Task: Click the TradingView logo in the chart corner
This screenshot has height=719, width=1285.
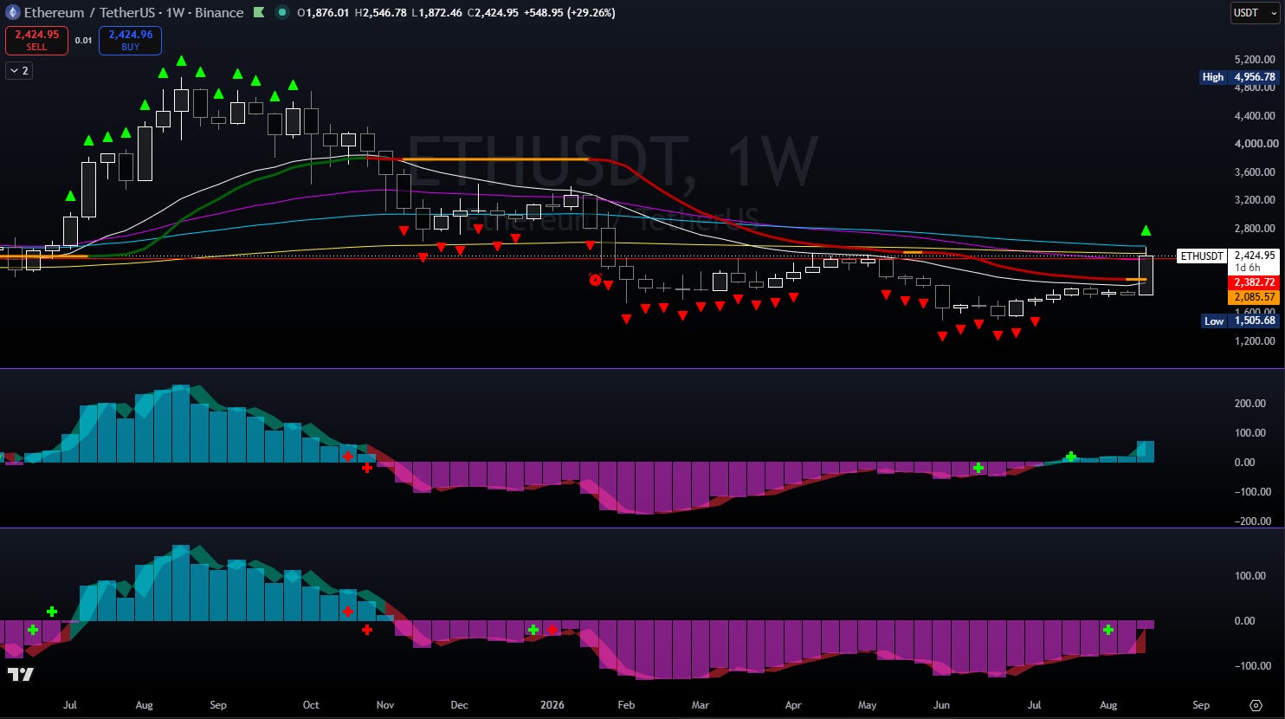Action: click(21, 674)
